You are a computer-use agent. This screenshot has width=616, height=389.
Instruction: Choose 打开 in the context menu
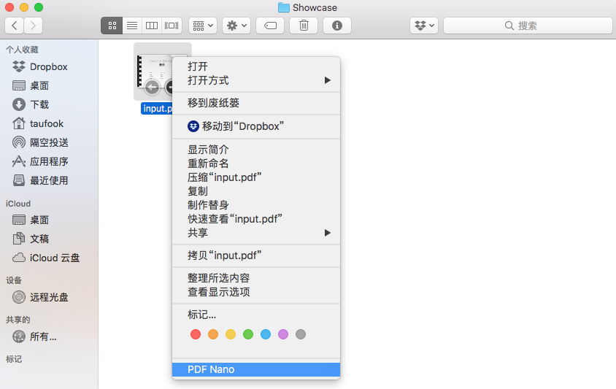pos(256,66)
